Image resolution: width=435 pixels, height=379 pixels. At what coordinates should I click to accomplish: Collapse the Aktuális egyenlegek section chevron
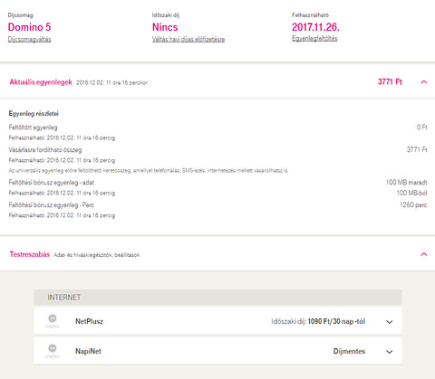424,82
